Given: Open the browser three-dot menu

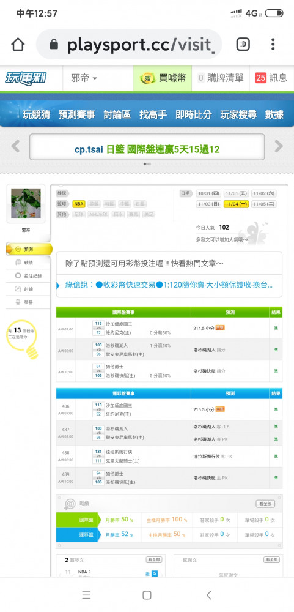Looking at the screenshot, I should [x=273, y=45].
